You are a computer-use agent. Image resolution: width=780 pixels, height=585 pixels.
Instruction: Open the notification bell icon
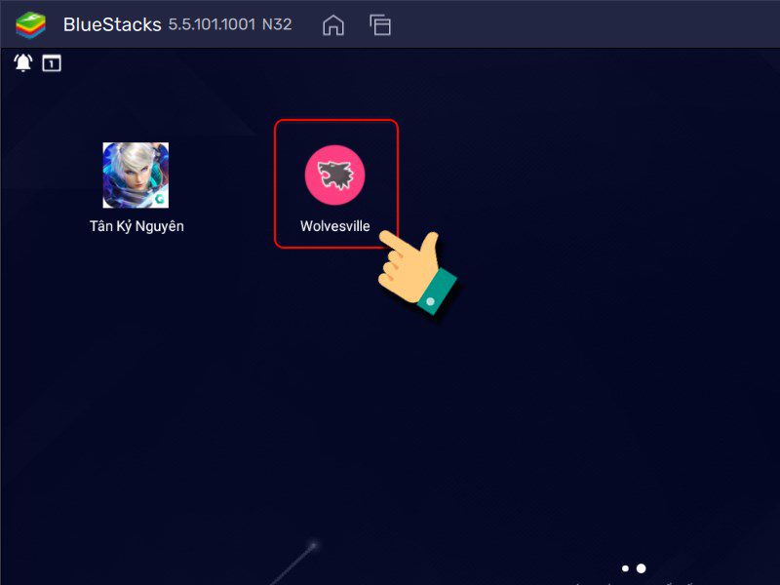22,63
